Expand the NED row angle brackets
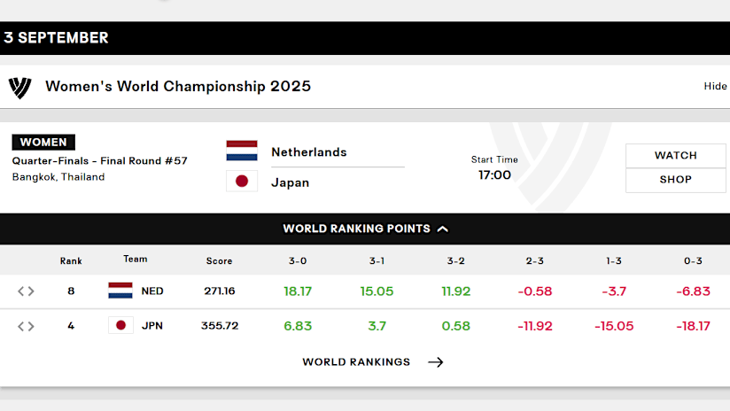The height and width of the screenshot is (411, 730). (x=26, y=291)
